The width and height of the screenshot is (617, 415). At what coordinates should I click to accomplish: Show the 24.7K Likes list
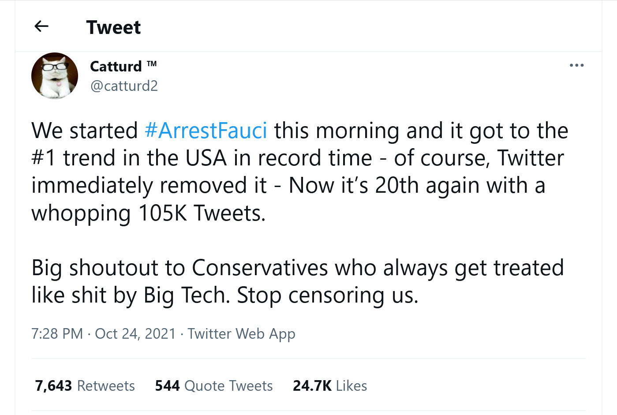(x=330, y=385)
